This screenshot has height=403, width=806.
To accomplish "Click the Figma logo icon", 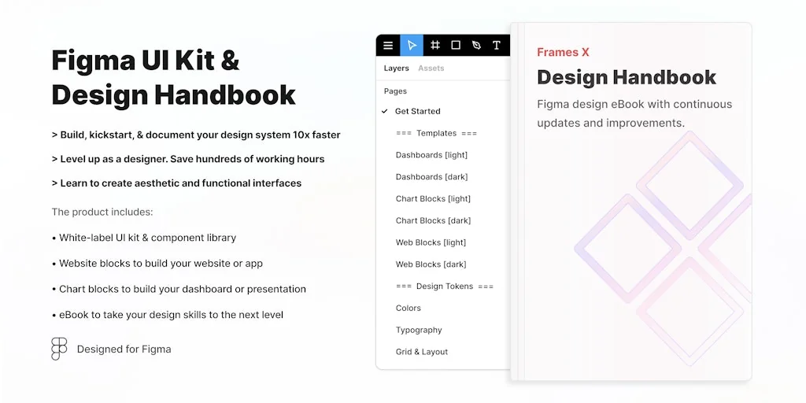I will coord(59,349).
